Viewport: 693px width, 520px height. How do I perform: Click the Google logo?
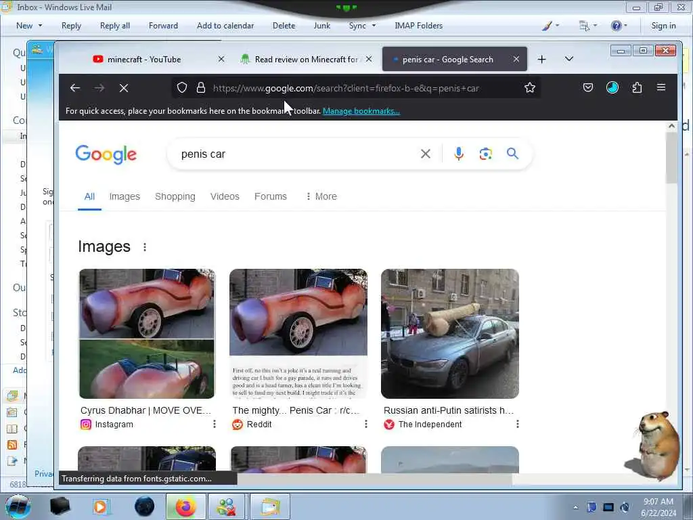pyautogui.click(x=106, y=154)
